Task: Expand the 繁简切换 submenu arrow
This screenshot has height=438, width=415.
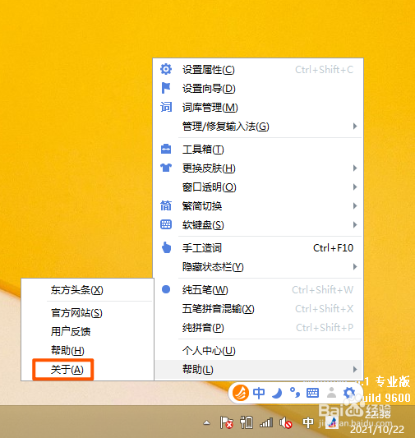Action: (x=355, y=206)
